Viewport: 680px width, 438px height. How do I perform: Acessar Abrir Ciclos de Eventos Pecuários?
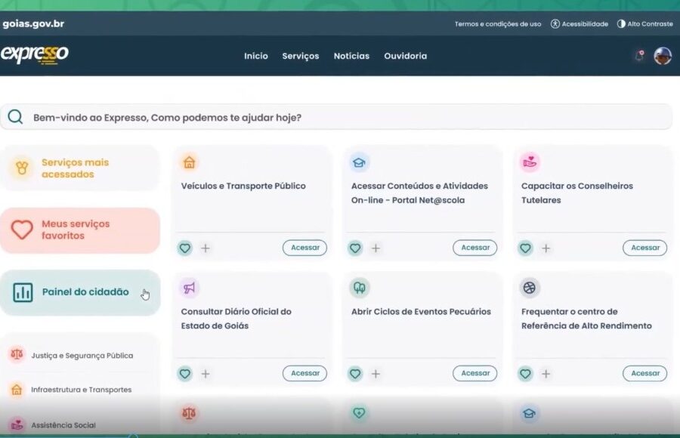pos(475,373)
